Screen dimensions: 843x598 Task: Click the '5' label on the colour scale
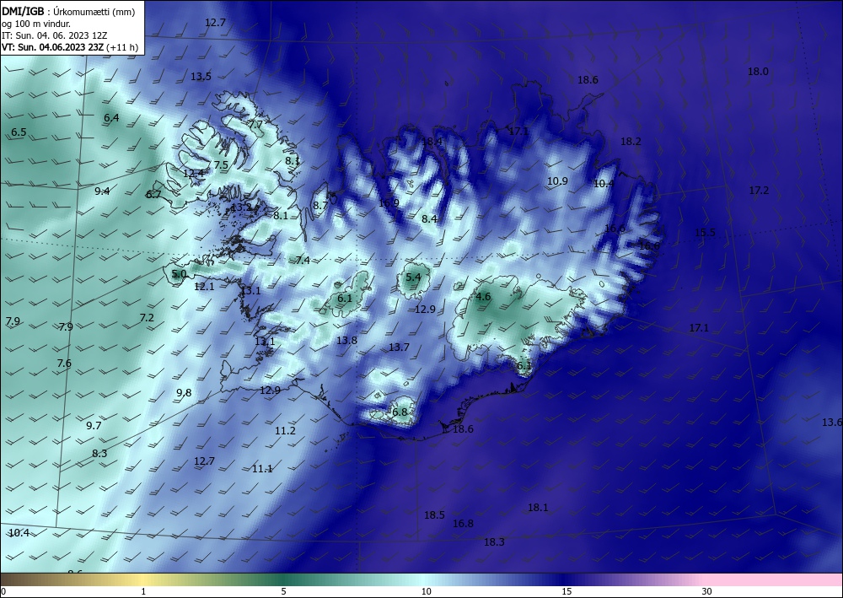(x=283, y=591)
